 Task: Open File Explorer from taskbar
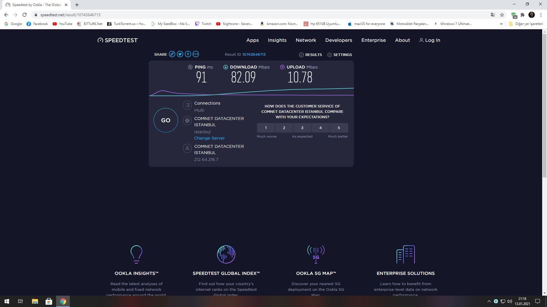(35, 301)
